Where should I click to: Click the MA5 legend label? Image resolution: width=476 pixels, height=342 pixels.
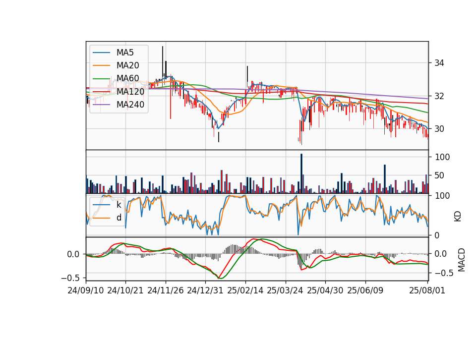click(125, 53)
